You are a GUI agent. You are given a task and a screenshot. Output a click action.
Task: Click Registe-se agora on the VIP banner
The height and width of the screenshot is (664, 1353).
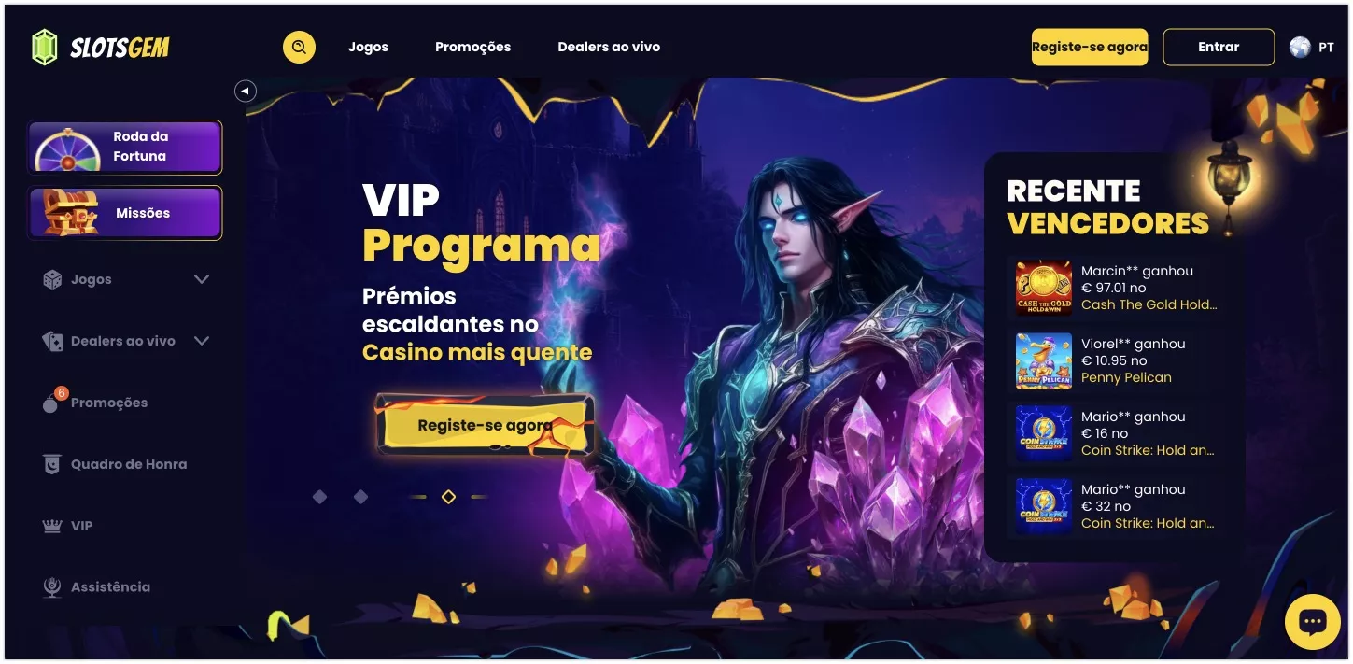coord(485,425)
